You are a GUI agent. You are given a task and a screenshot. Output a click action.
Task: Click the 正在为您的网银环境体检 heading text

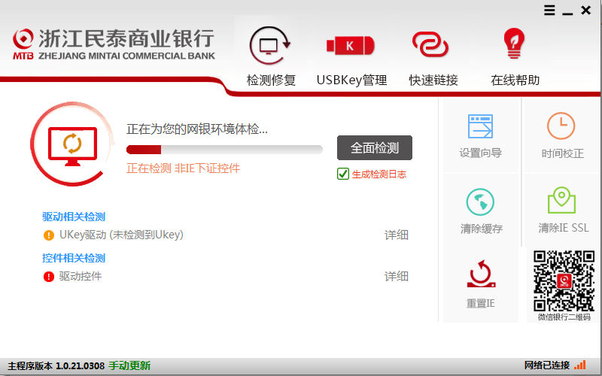point(197,129)
